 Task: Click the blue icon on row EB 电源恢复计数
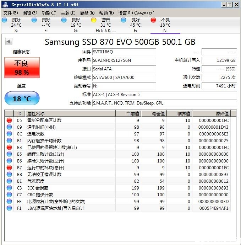click(9, 201)
